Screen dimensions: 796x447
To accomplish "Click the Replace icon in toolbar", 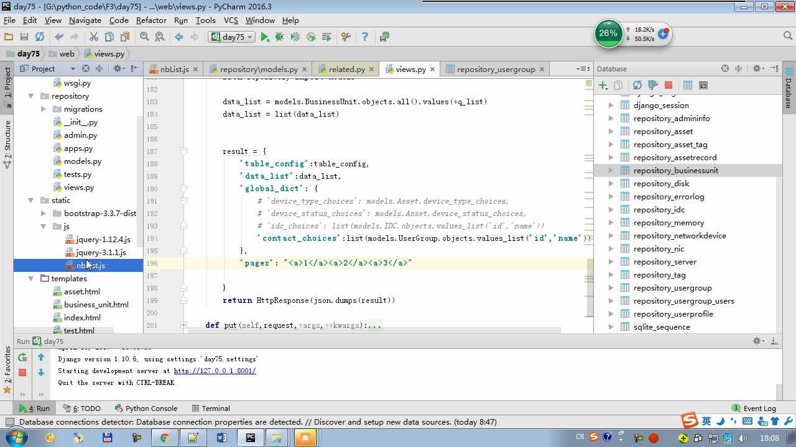I will [x=159, y=37].
